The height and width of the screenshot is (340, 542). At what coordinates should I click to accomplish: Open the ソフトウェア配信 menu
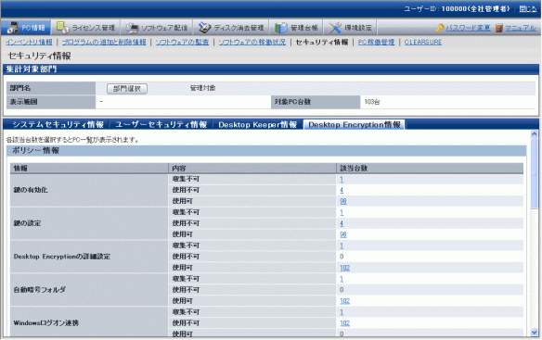(164, 28)
